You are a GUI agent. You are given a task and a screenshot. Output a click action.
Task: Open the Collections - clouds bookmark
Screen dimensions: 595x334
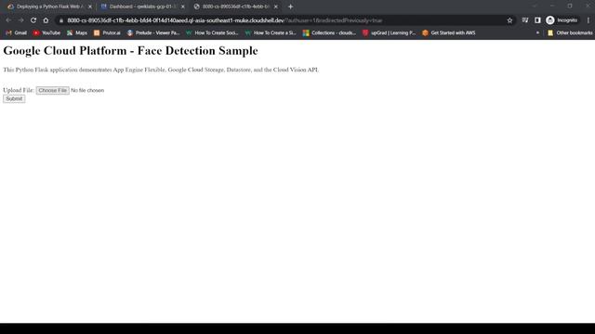(x=329, y=33)
